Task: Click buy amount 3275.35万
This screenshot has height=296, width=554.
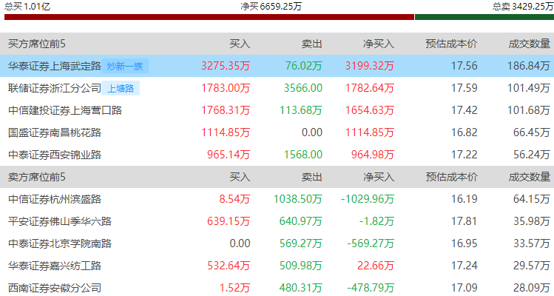Action: tap(226, 66)
